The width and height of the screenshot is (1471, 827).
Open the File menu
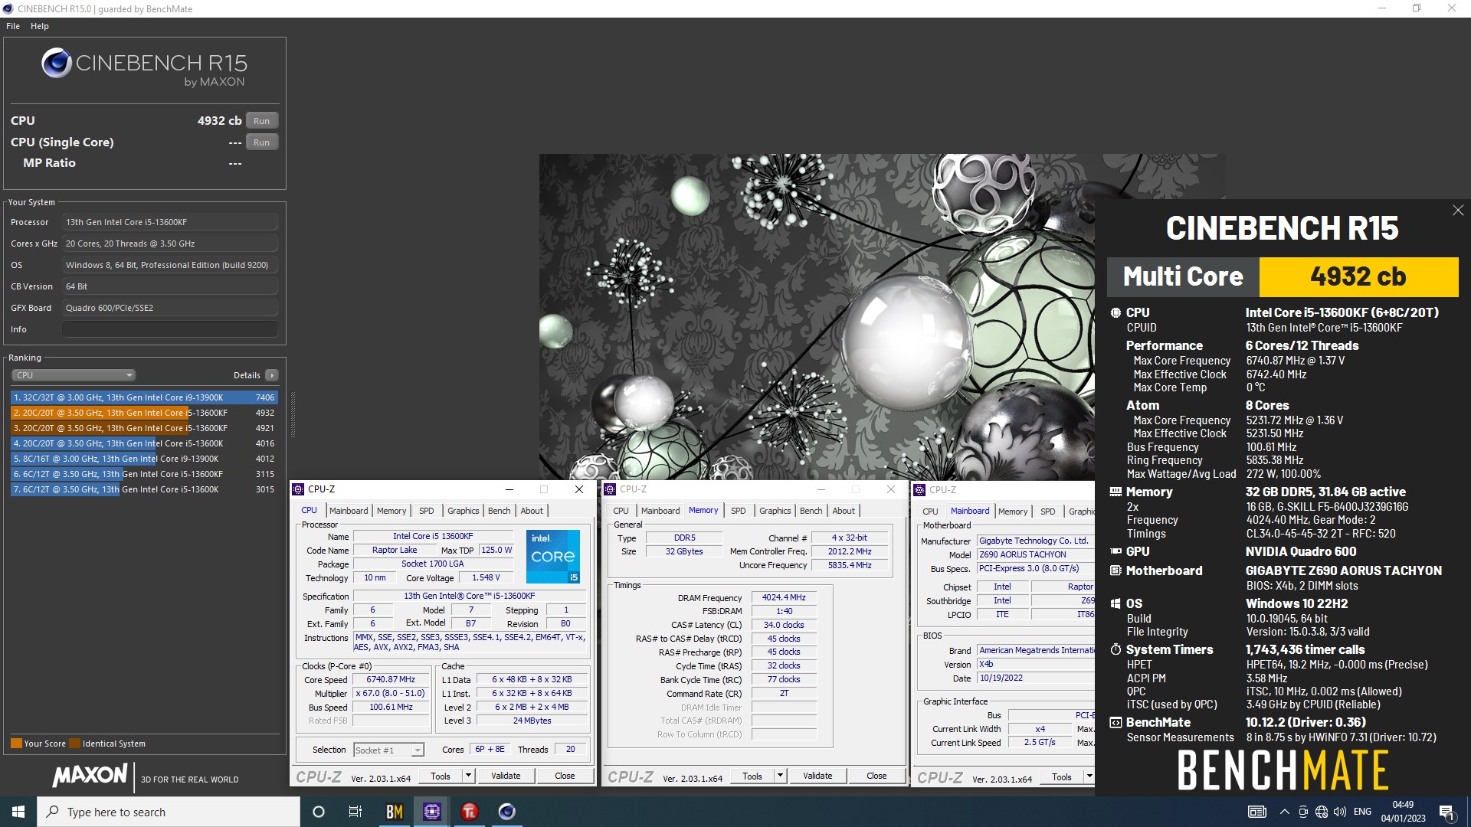pos(13,26)
